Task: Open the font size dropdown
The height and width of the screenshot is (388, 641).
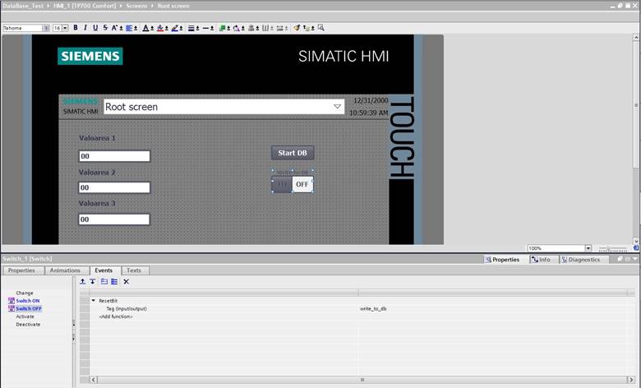Action: (x=65, y=28)
